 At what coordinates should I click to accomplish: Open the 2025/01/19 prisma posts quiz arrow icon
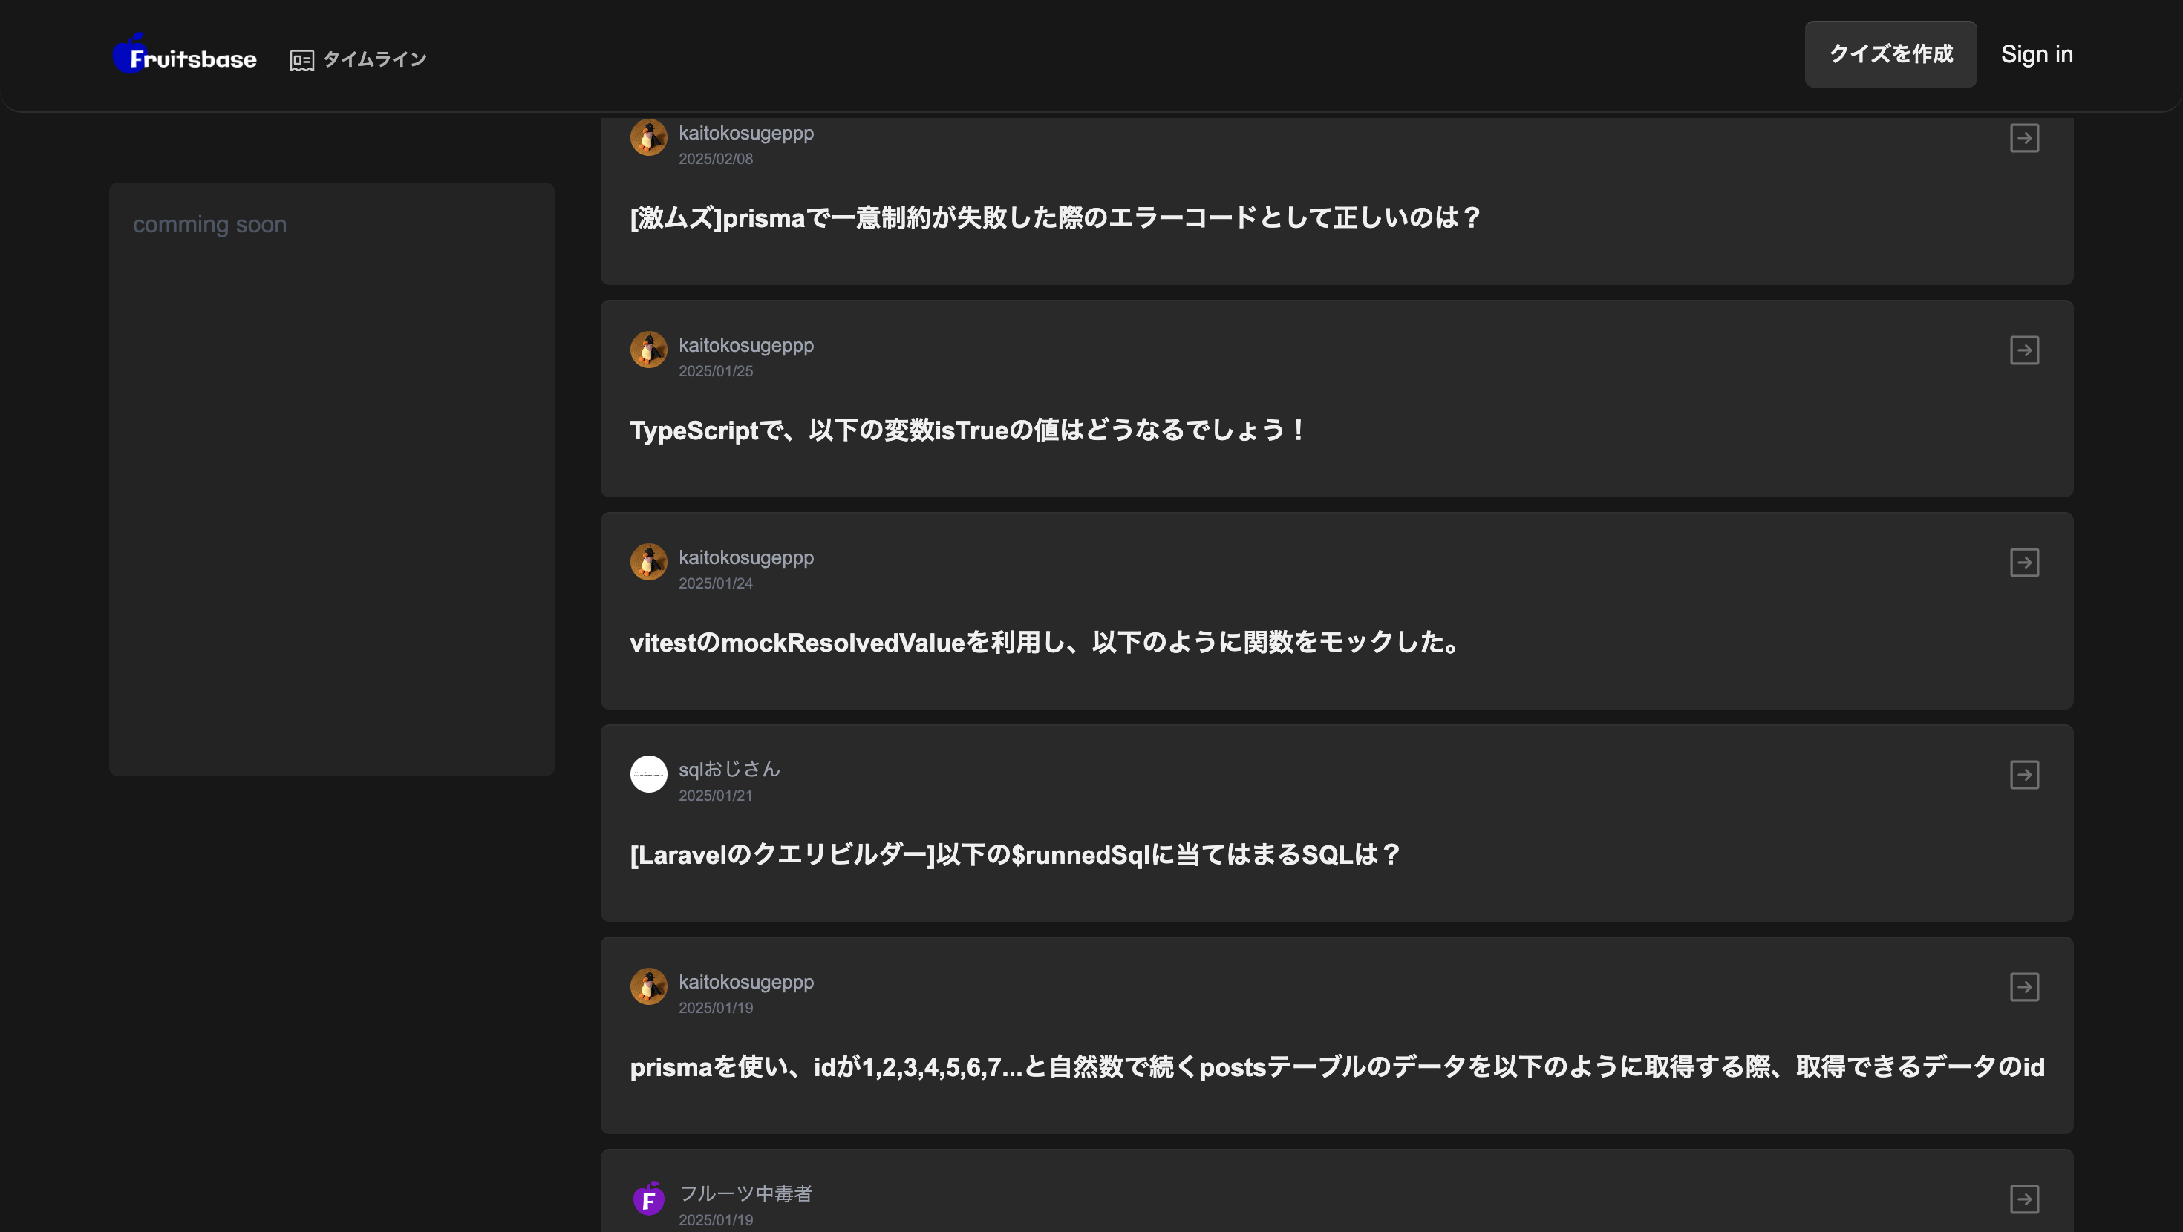click(x=2025, y=987)
